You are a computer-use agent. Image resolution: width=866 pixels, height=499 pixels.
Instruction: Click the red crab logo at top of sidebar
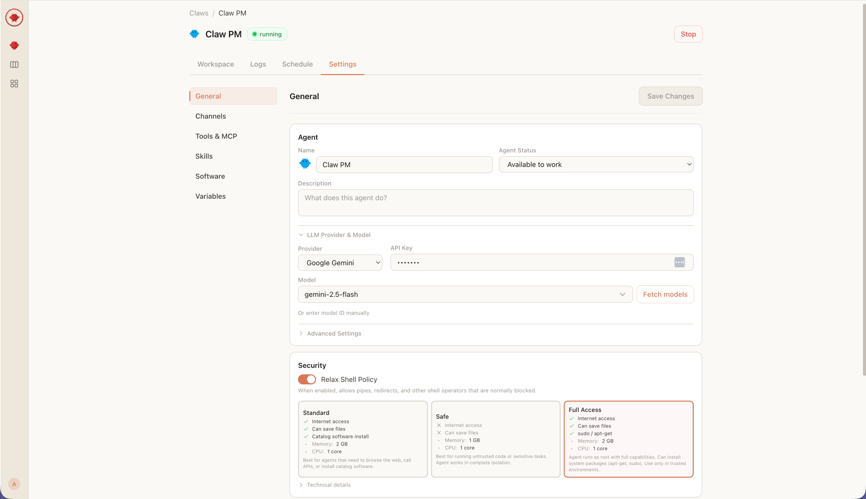pos(14,18)
